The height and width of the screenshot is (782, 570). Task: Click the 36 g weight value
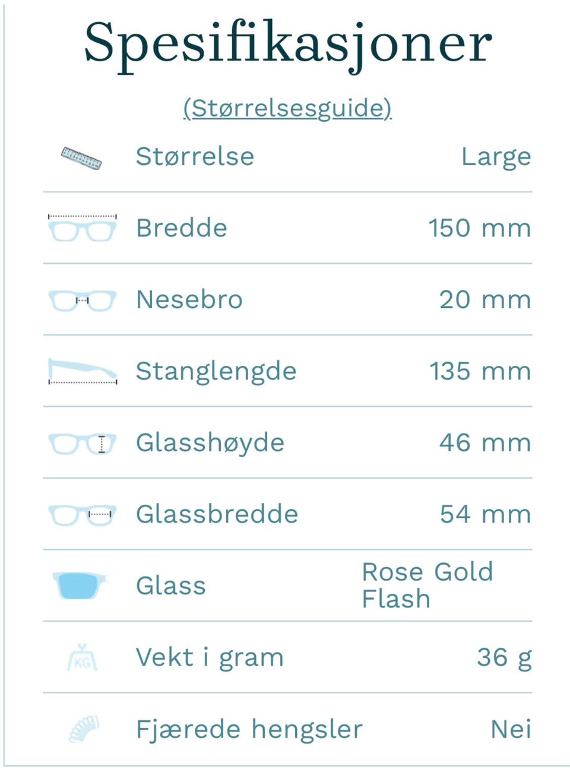(x=503, y=658)
